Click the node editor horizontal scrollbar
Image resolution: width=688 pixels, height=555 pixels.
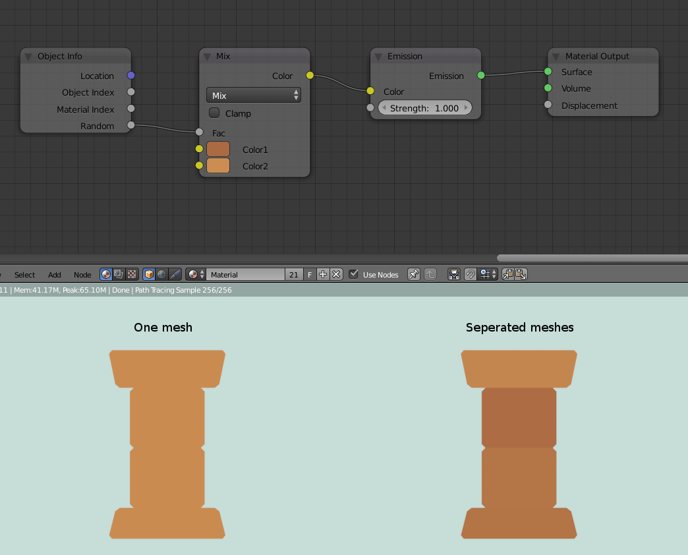[x=592, y=258]
